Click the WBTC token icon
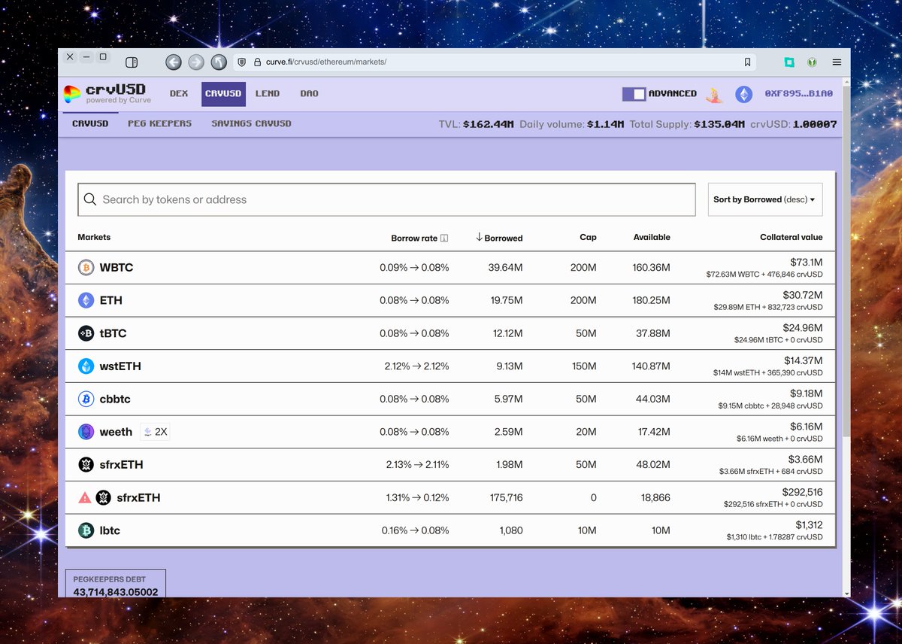 pos(86,267)
